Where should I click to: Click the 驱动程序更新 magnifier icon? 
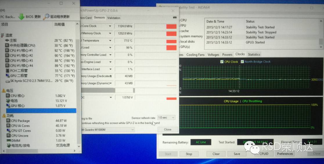pos(46,16)
